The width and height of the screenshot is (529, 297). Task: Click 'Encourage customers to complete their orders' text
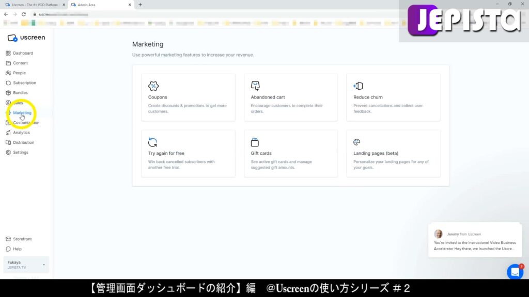pyautogui.click(x=287, y=108)
